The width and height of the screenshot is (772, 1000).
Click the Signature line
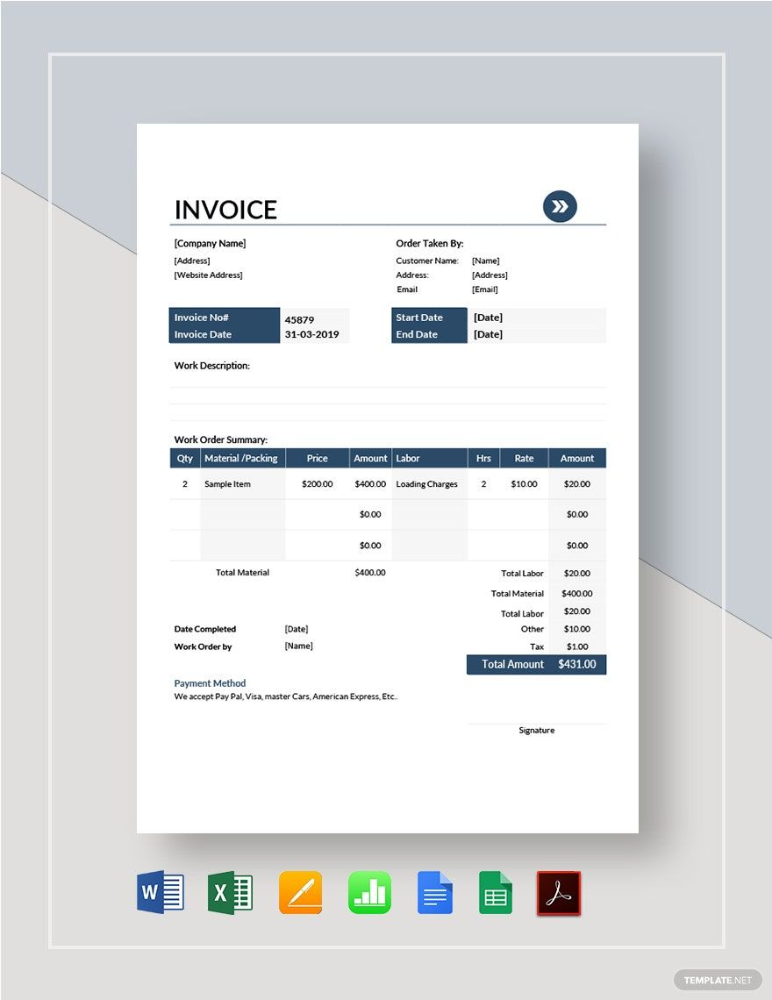click(x=536, y=730)
